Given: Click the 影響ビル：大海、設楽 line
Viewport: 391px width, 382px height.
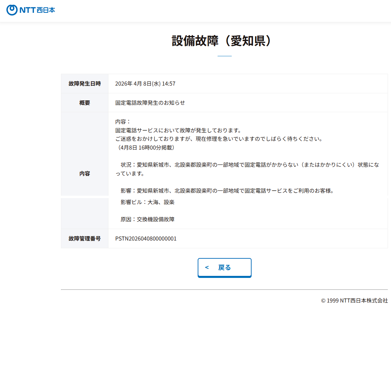Looking at the screenshot, I should 147,202.
